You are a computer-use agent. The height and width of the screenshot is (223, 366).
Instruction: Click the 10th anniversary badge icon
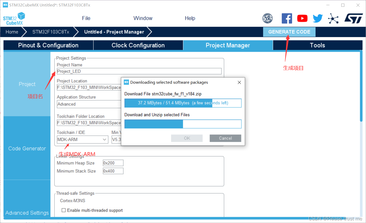[x=267, y=18]
